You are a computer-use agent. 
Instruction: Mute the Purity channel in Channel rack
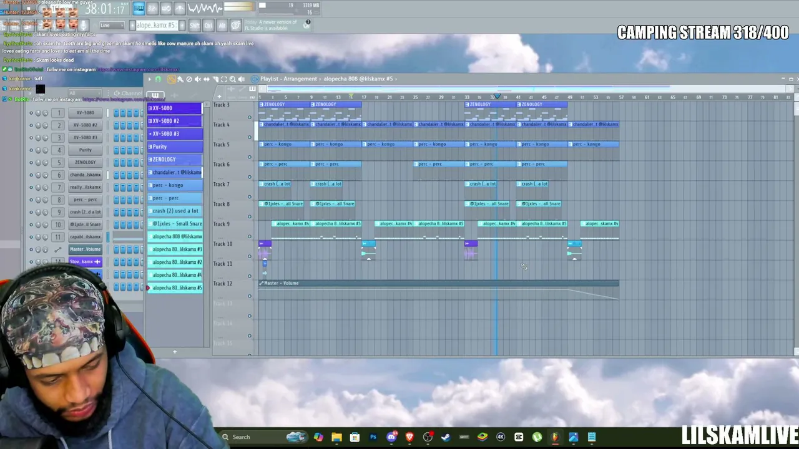point(31,150)
